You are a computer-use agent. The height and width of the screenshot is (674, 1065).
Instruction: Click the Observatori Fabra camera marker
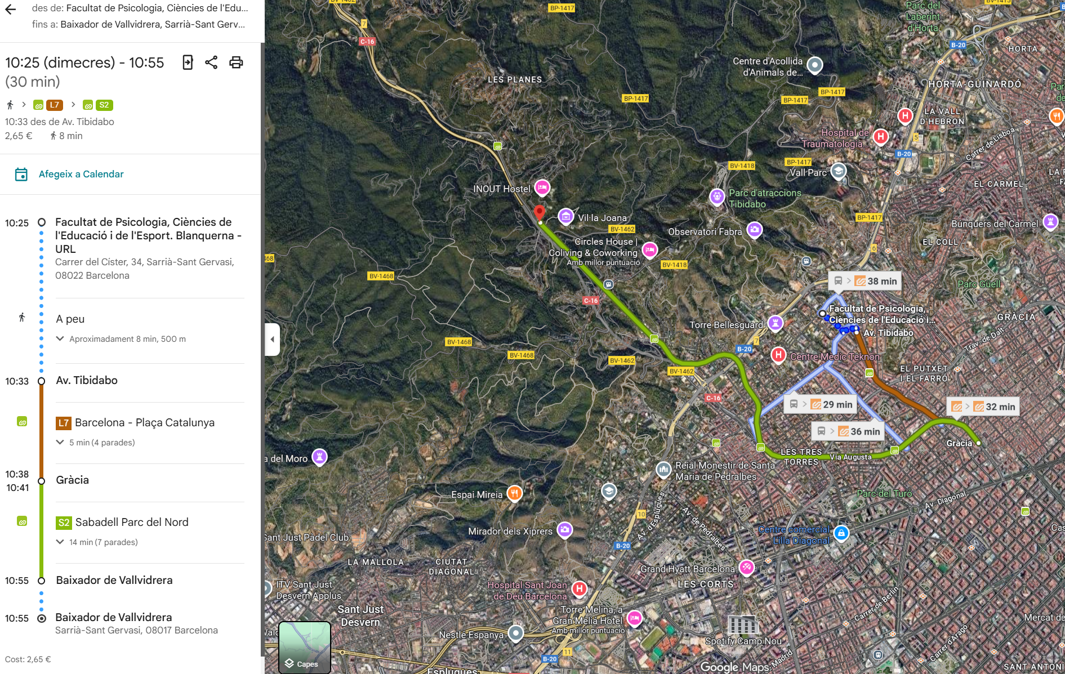pyautogui.click(x=754, y=229)
